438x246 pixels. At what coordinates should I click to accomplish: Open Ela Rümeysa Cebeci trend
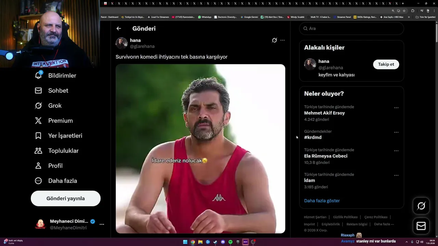tap(326, 156)
